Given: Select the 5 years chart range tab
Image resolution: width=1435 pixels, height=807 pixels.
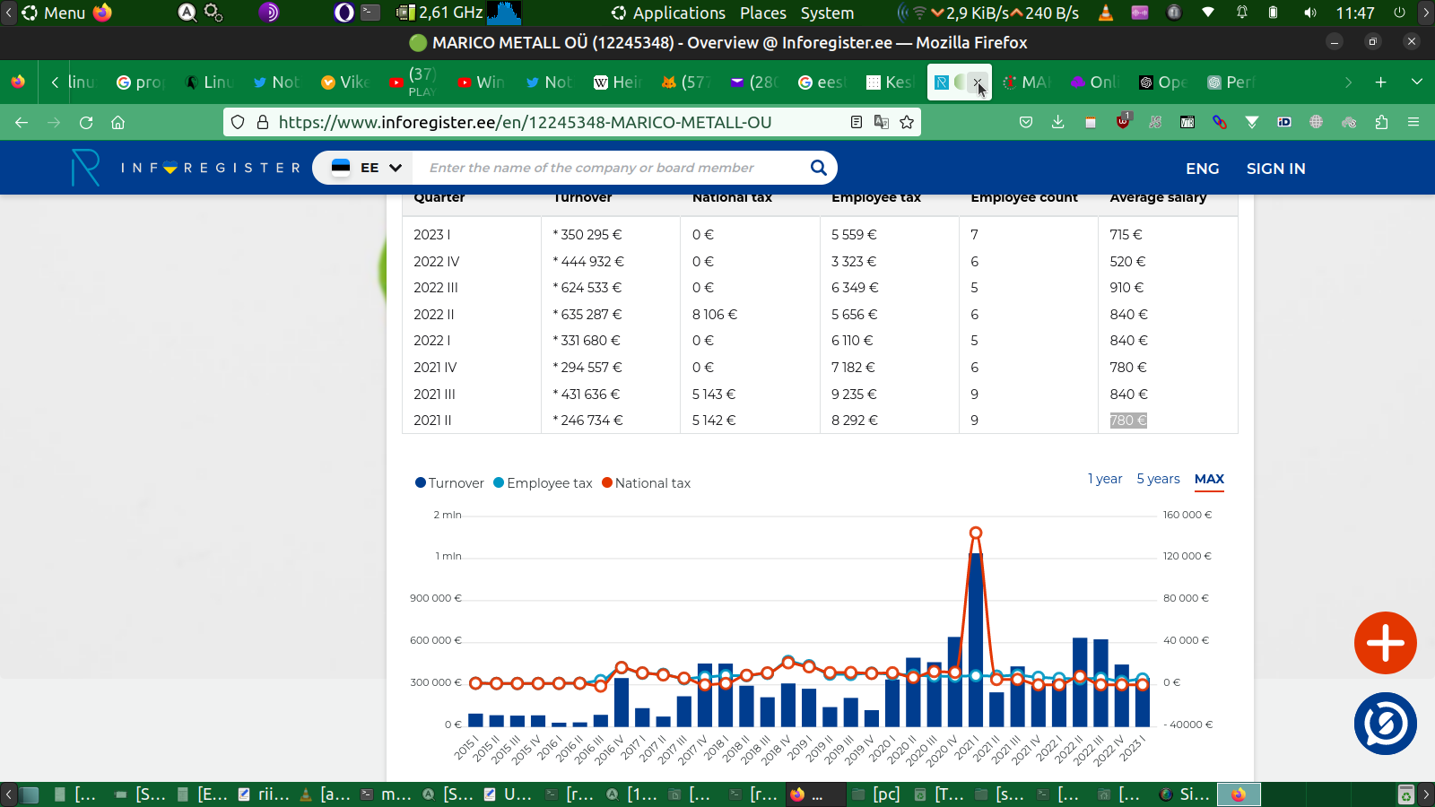Looking at the screenshot, I should click(1158, 479).
